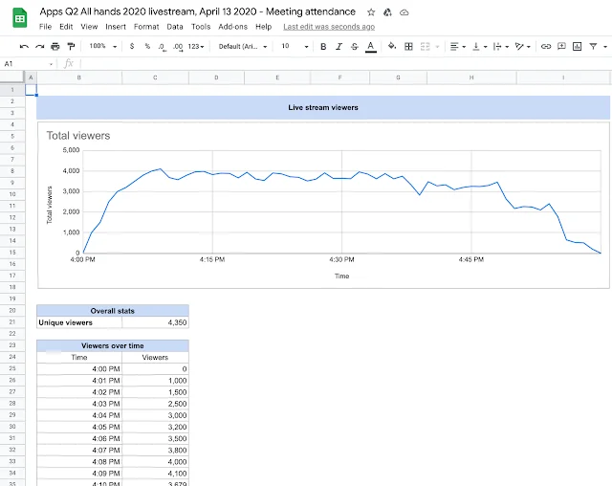612x486 pixels.
Task: Click the Google Sheets home logo
Action: click(19, 19)
